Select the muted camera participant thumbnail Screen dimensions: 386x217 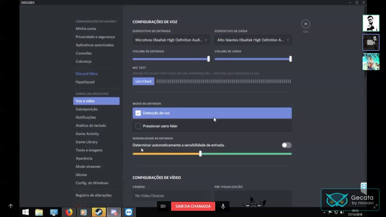pyautogui.click(x=371, y=42)
